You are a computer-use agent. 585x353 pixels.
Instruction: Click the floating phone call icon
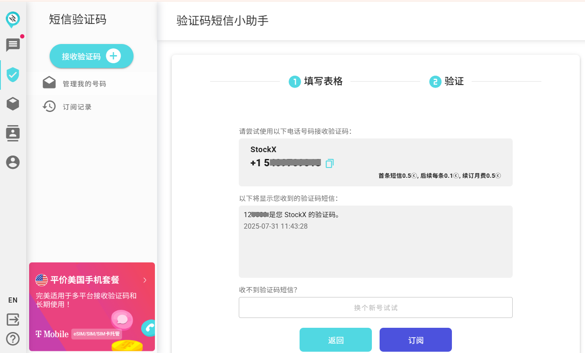[148, 328]
